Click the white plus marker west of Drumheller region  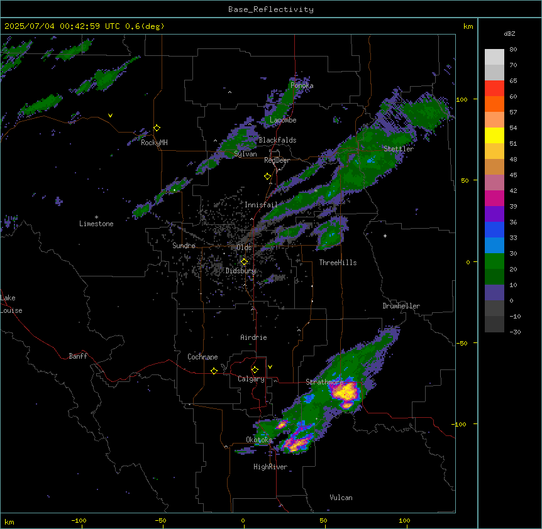385,236
